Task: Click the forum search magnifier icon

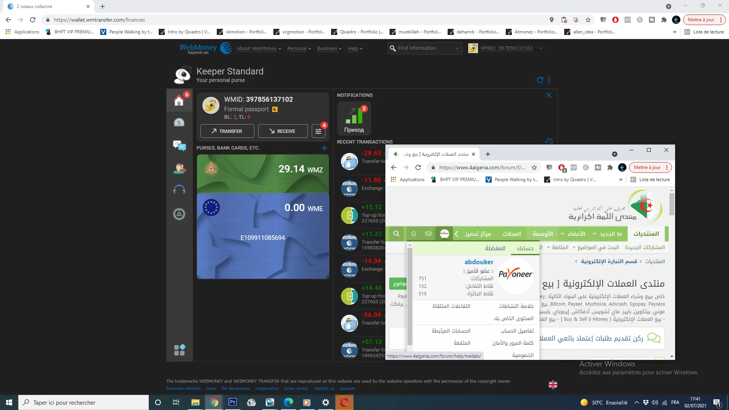Action: pyautogui.click(x=396, y=234)
